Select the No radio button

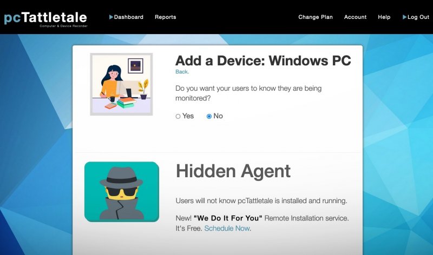pos(209,116)
